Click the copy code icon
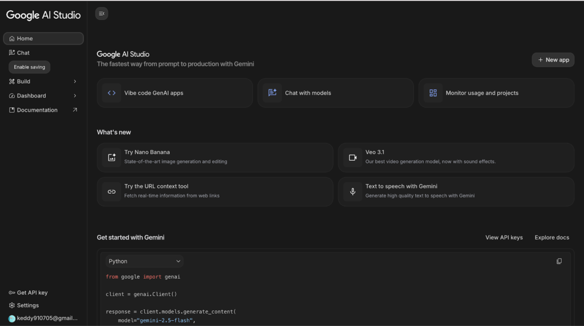This screenshot has height=326, width=584. [559, 261]
